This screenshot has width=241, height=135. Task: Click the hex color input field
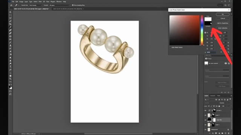click(211, 52)
